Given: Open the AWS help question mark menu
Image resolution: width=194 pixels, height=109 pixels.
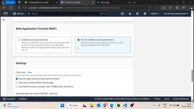Looking at the screenshot, I should 137,14.
